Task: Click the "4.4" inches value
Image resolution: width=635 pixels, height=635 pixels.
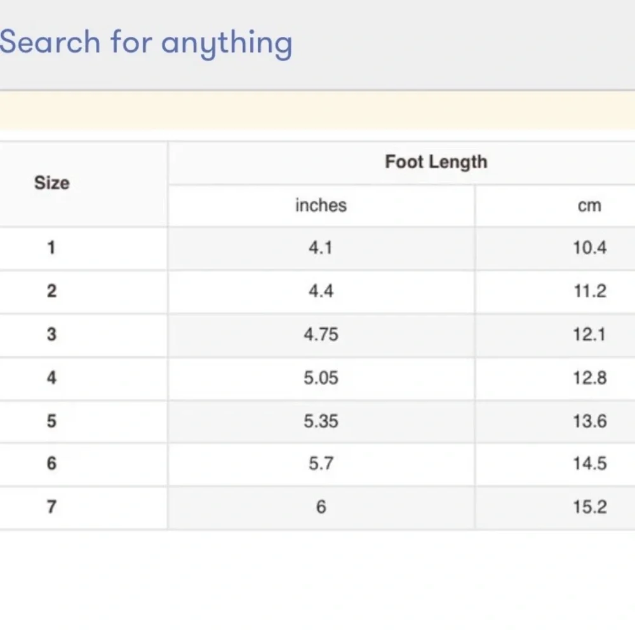Action: point(321,291)
